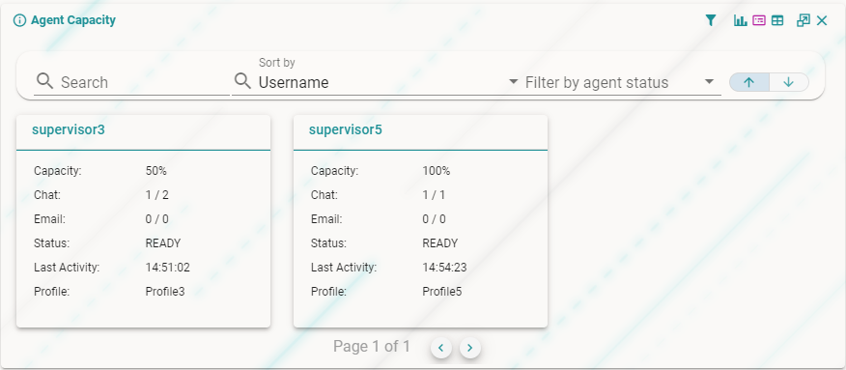Go to next page
The width and height of the screenshot is (846, 370).
pos(470,348)
